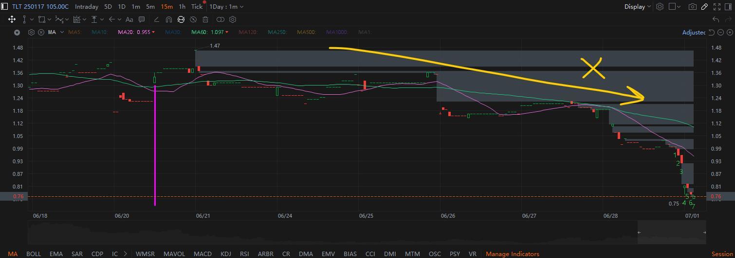Select the rectangle shape drawing tool
The width and height of the screenshot is (735, 258).
point(42,19)
